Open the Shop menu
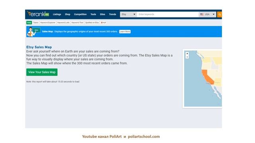The width and height of the screenshot is (255, 143). 67,14
